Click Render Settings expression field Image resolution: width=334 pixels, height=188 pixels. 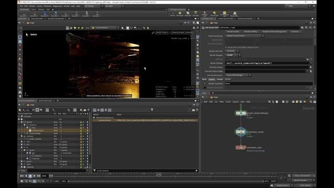[x=267, y=63]
